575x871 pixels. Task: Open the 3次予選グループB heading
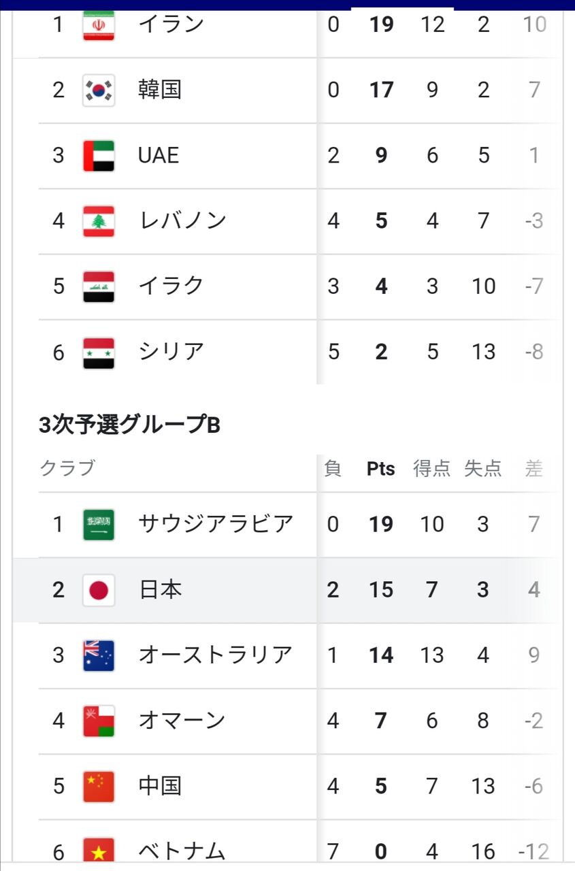coord(129,425)
